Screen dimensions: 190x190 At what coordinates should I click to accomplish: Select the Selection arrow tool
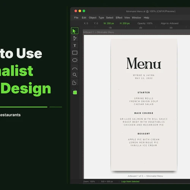[x=75, y=31]
